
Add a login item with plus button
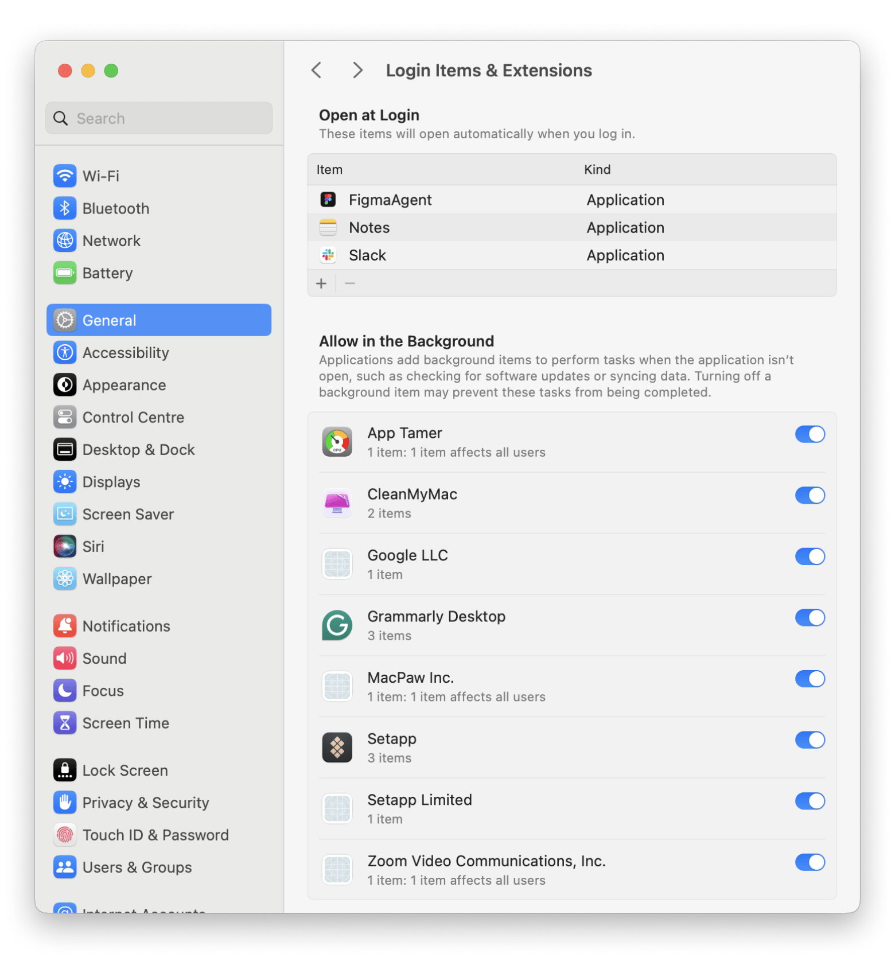coord(321,283)
